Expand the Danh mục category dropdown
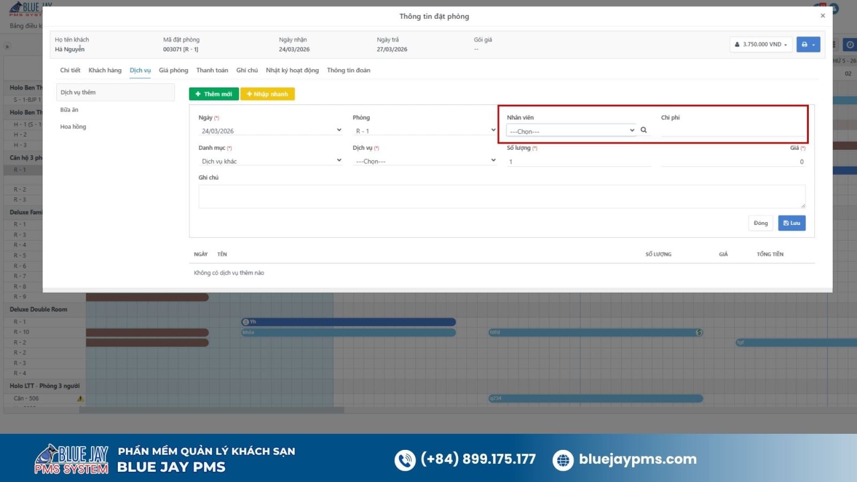 (270, 161)
